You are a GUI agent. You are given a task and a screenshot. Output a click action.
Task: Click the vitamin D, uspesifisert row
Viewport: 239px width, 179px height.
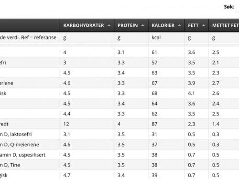point(119,155)
